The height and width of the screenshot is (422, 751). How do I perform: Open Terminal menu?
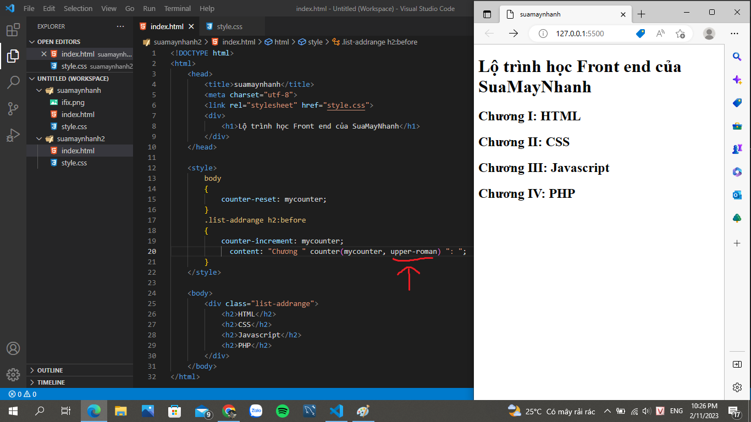pyautogui.click(x=178, y=9)
